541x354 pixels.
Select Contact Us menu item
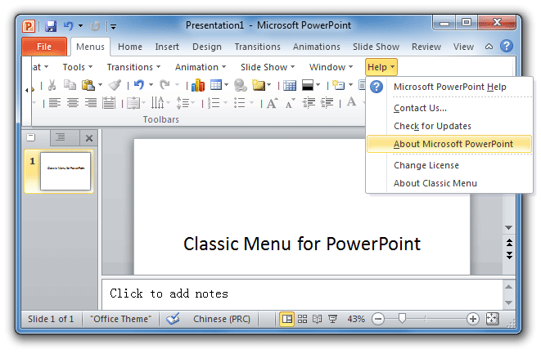point(450,108)
